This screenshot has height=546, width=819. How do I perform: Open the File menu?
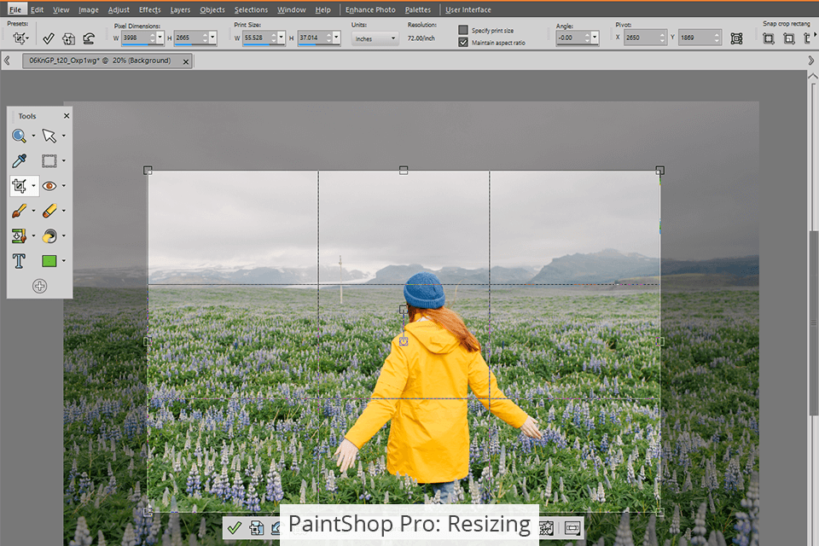pyautogui.click(x=15, y=9)
